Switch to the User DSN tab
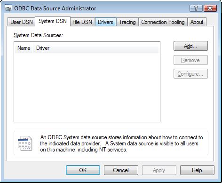Viewport: 222px width, 183px height. [22, 22]
